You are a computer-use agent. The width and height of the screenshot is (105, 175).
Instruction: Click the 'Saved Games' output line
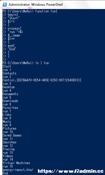tap(12, 135)
